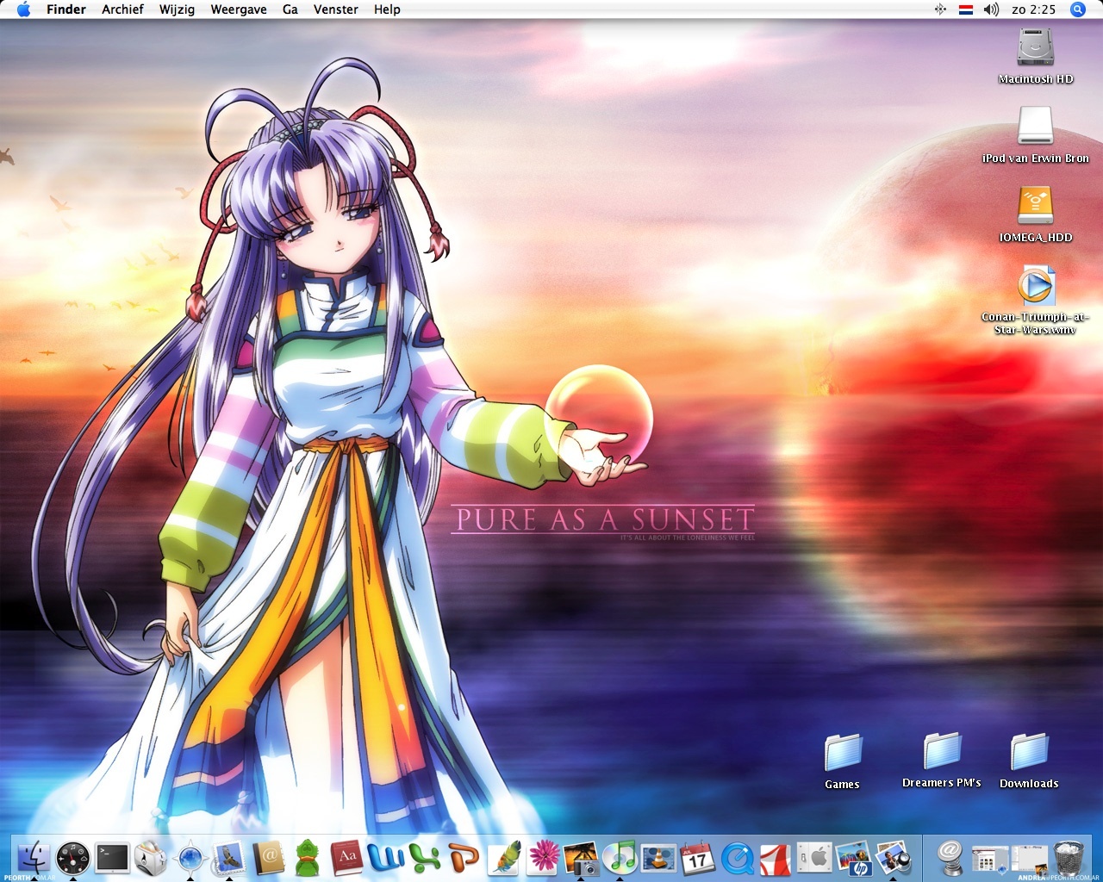Launch the green duck Adium icon

pos(308,858)
